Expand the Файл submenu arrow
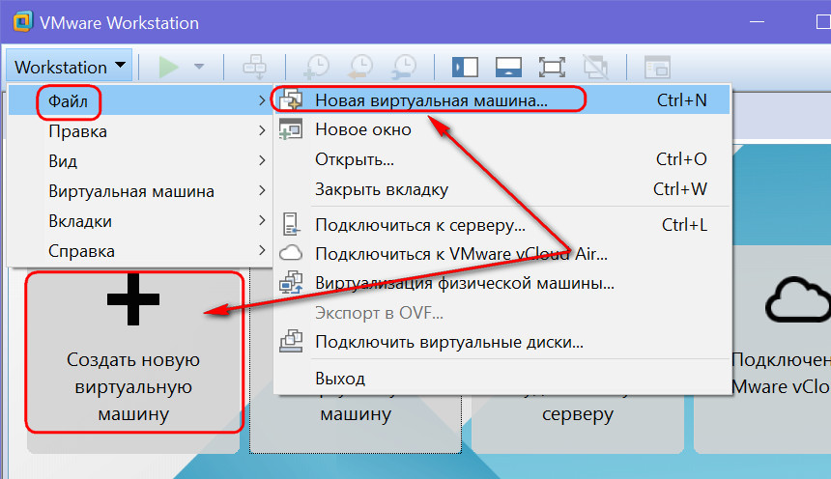Viewport: 831px width, 479px height. [262, 100]
